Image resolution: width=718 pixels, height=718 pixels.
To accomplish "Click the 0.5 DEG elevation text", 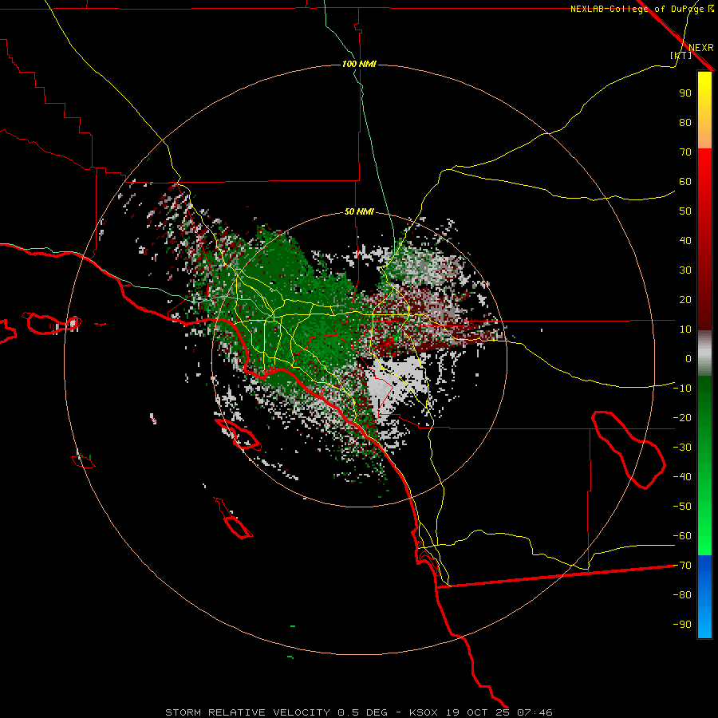I will [x=362, y=712].
